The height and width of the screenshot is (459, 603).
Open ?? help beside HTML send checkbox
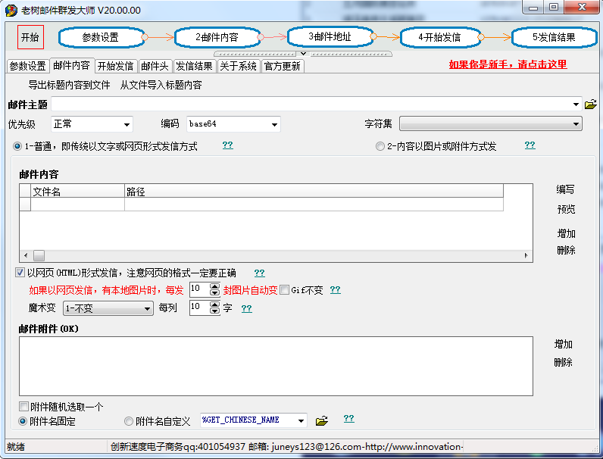coord(260,273)
